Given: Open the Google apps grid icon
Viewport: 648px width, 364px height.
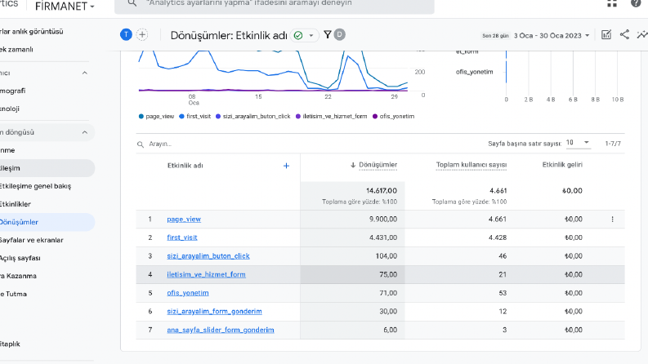Looking at the screenshot, I should tap(612, 3).
